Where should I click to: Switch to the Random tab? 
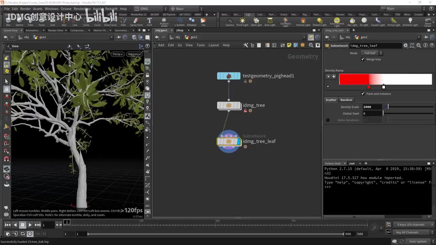click(346, 100)
